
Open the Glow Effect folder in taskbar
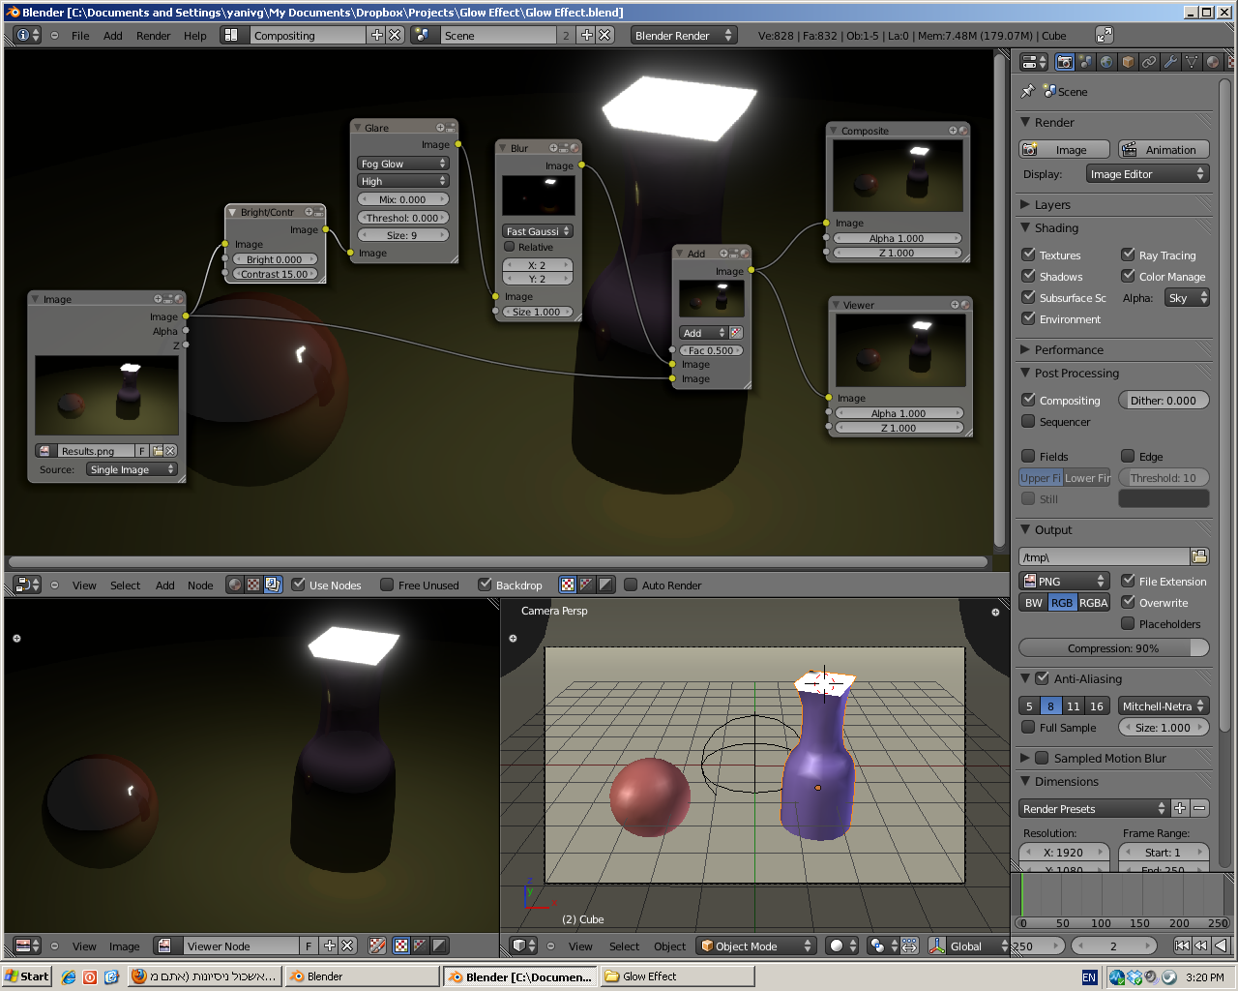[x=648, y=976]
